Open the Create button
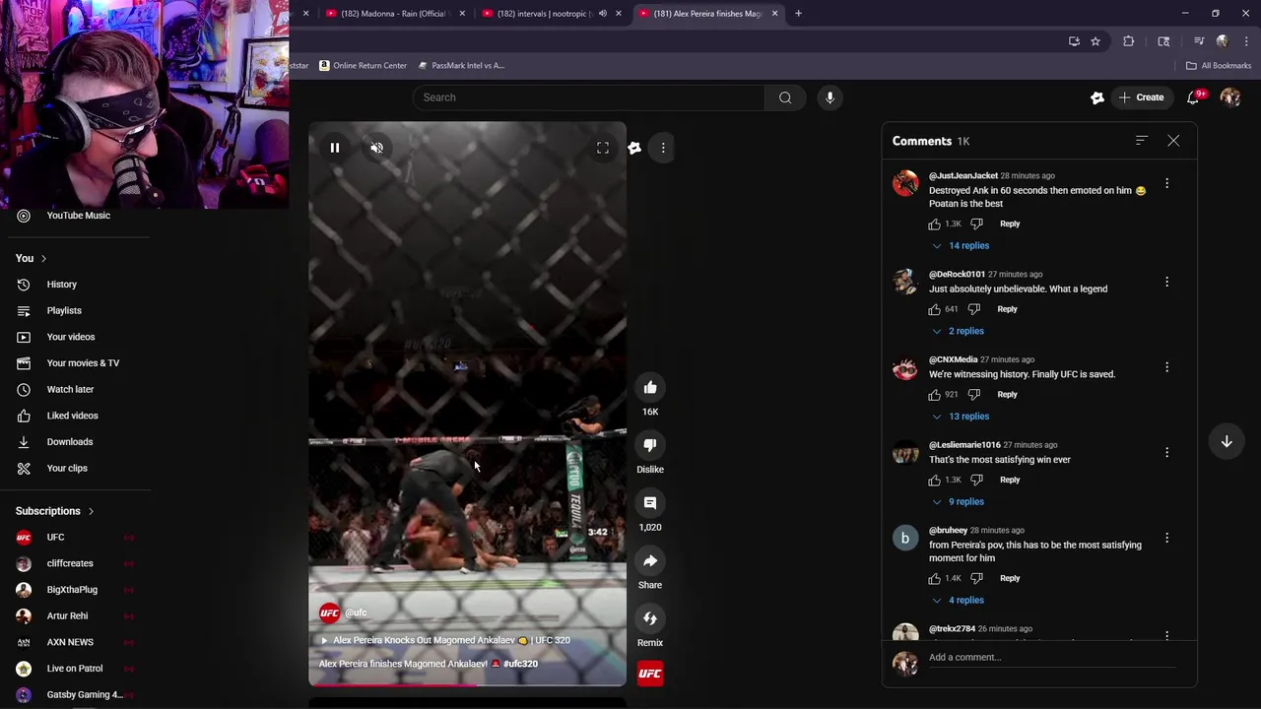This screenshot has width=1261, height=709. 1141,97
